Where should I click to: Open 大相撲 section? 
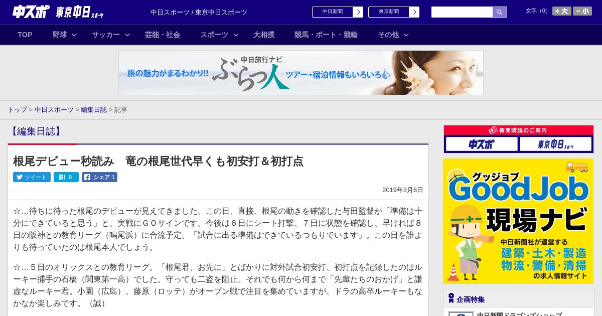264,35
